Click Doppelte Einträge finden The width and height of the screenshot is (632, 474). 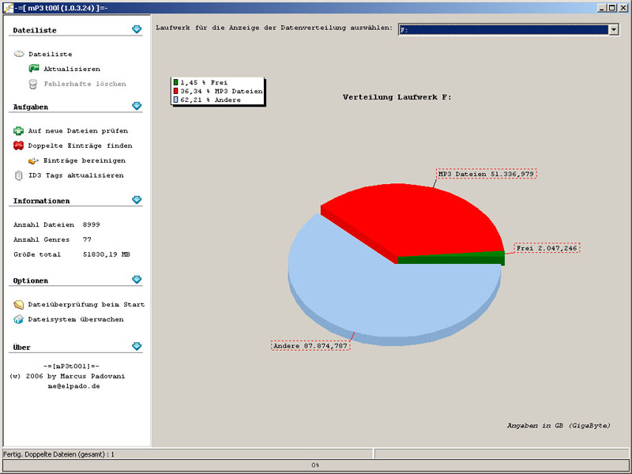[81, 145]
